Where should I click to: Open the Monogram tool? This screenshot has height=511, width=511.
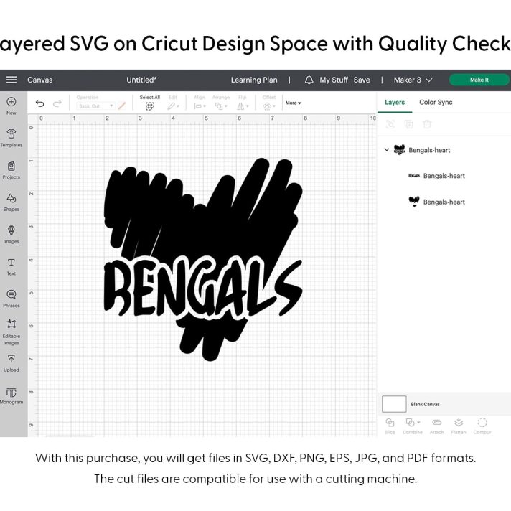(x=11, y=395)
